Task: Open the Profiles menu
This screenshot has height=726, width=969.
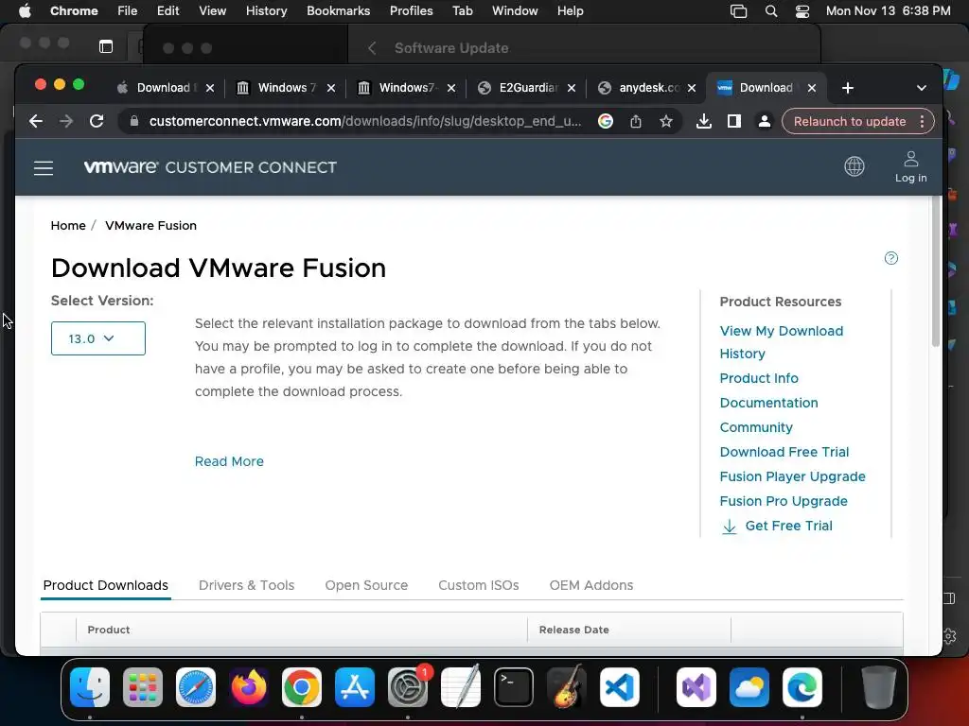Action: coord(411,11)
